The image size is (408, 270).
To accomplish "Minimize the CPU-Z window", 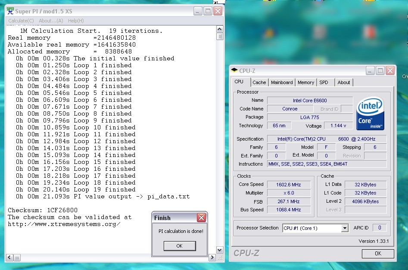I will [x=370, y=71].
